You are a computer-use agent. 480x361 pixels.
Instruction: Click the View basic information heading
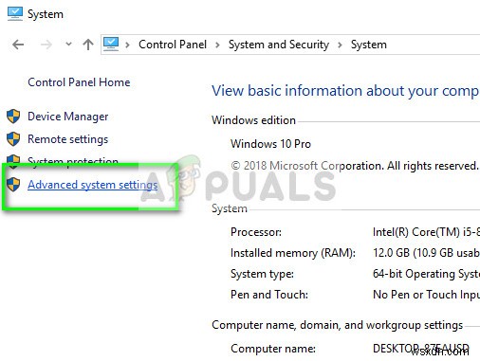coord(345,91)
